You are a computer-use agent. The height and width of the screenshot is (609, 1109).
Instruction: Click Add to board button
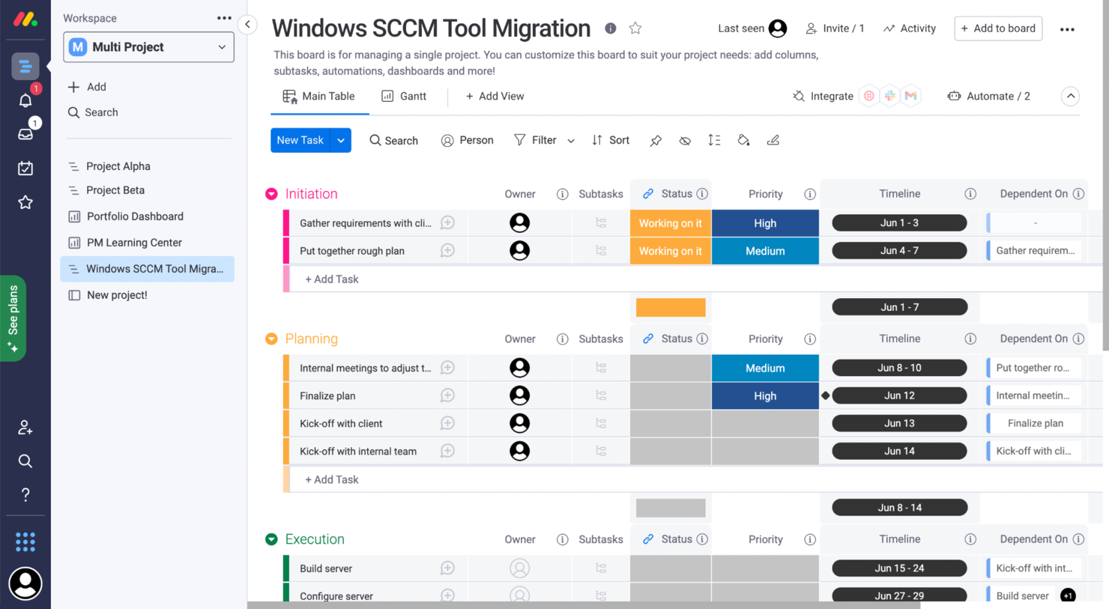[x=998, y=28]
